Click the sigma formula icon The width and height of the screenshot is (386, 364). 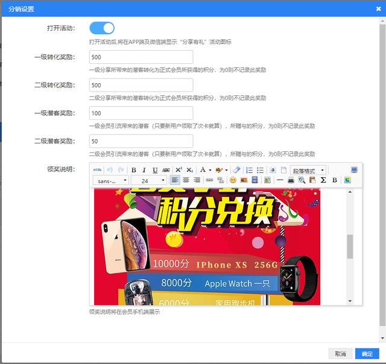point(323,180)
